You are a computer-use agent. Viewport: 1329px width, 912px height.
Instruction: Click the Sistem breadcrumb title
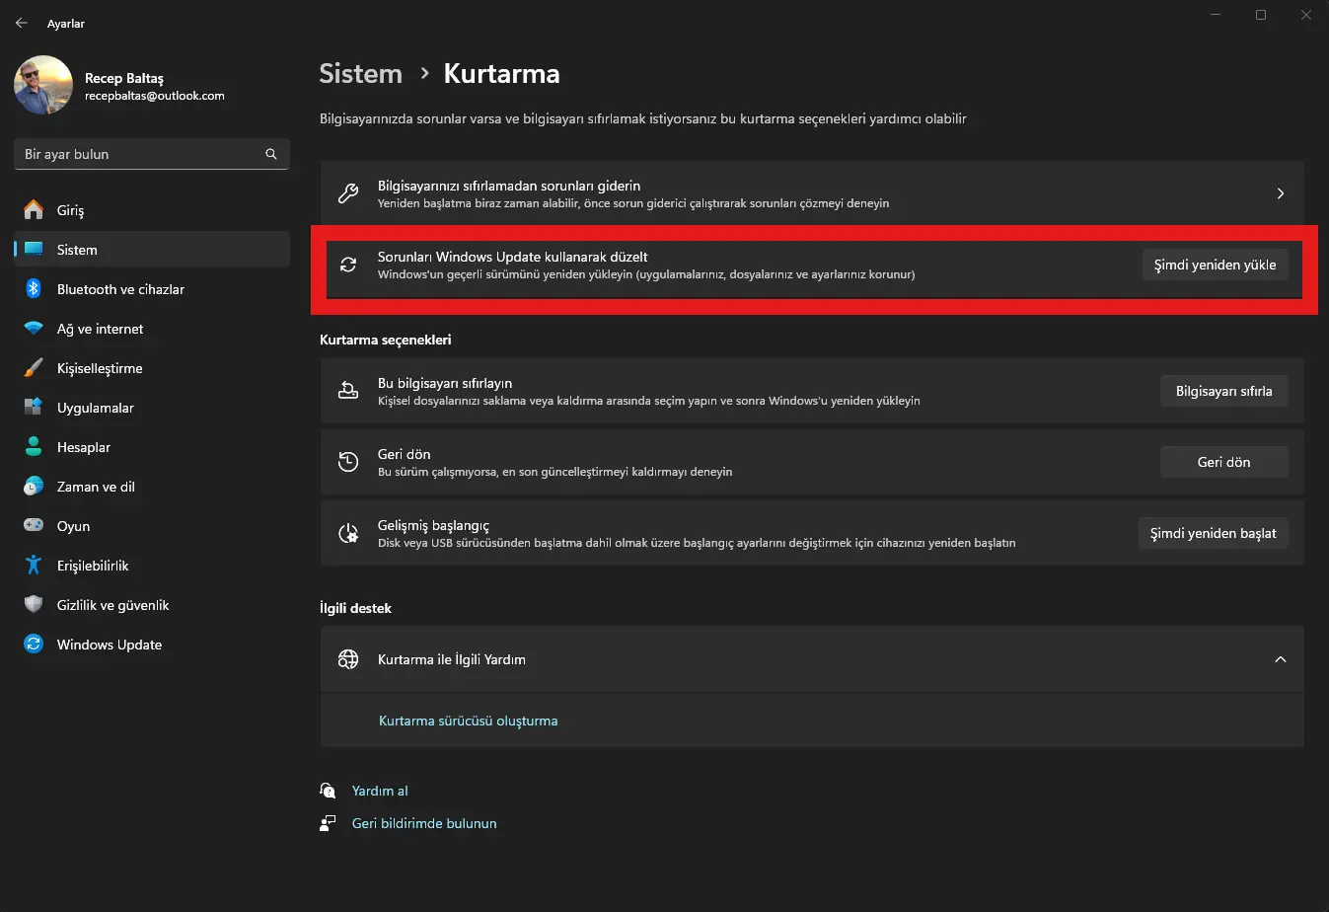[361, 73]
